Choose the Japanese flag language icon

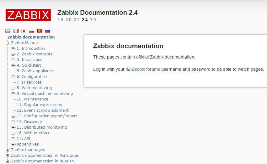point(24,31)
